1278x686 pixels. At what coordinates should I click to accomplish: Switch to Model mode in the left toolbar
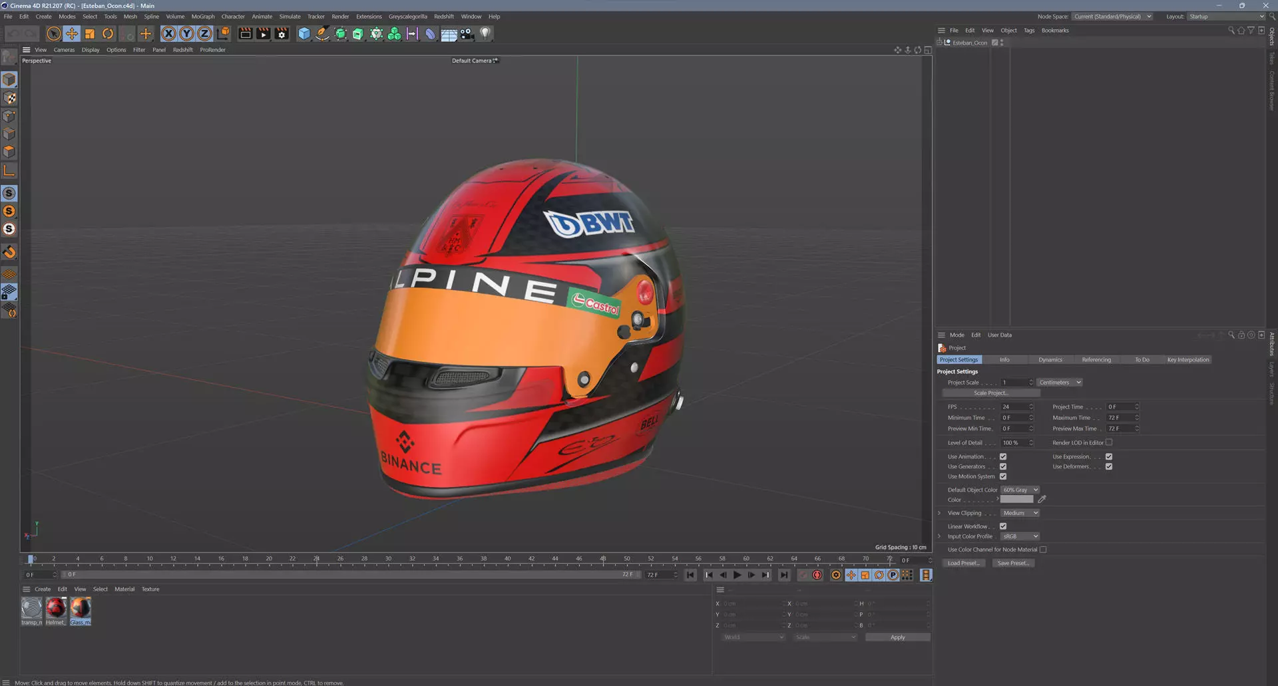coord(9,80)
